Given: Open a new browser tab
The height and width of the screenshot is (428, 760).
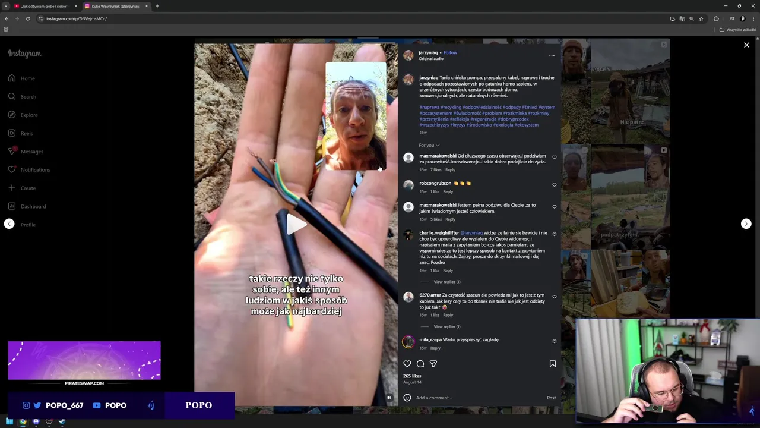Looking at the screenshot, I should [x=157, y=6].
